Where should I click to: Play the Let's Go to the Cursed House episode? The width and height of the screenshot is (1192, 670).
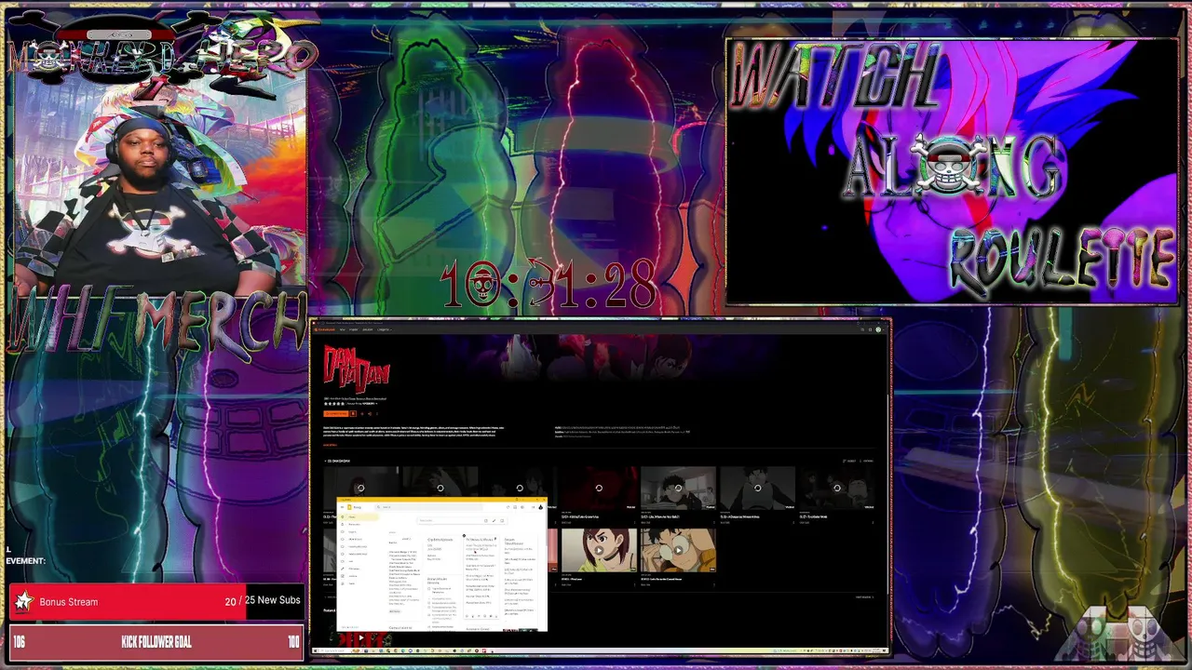click(x=678, y=550)
